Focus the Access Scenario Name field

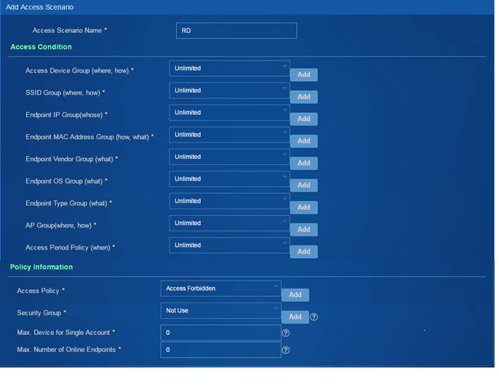[237, 30]
